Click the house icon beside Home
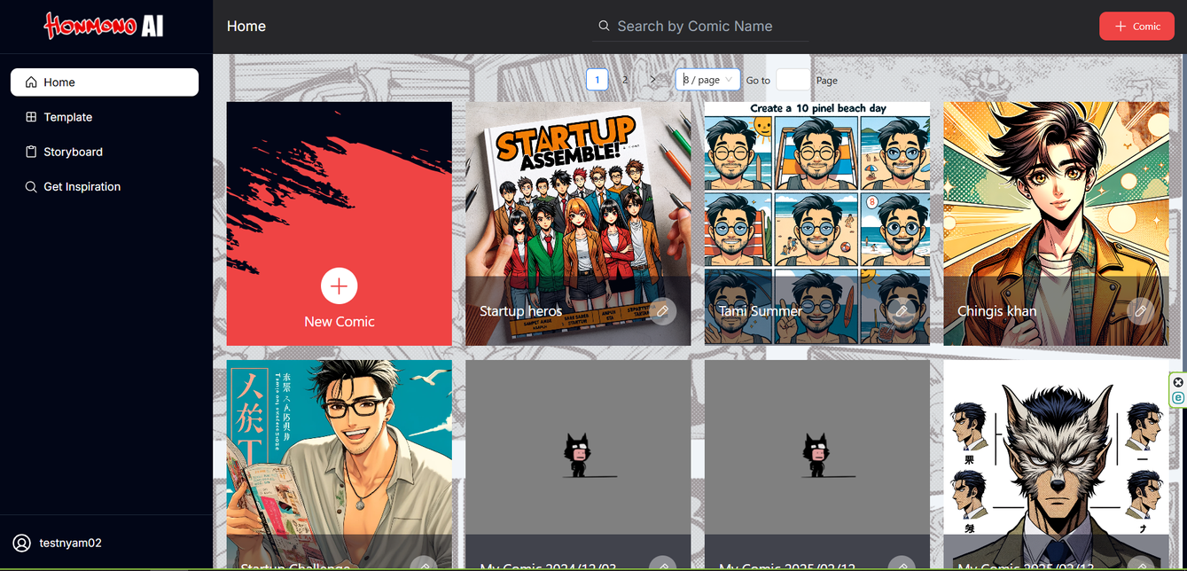The image size is (1187, 571). pyautogui.click(x=31, y=82)
